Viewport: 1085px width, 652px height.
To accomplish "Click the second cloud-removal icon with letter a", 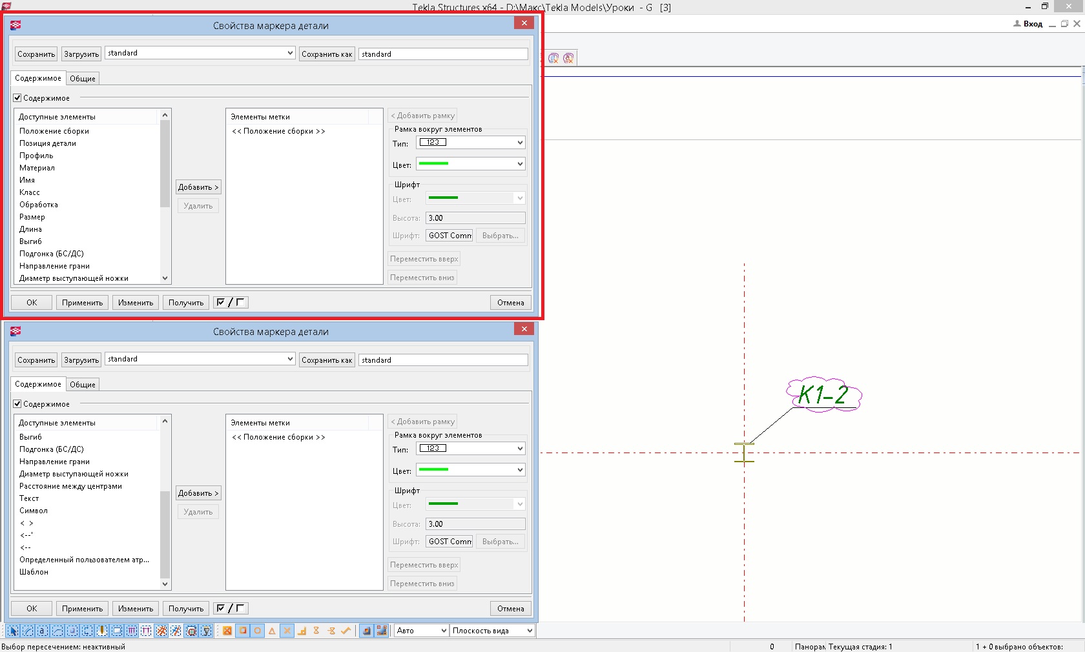I will 568,58.
